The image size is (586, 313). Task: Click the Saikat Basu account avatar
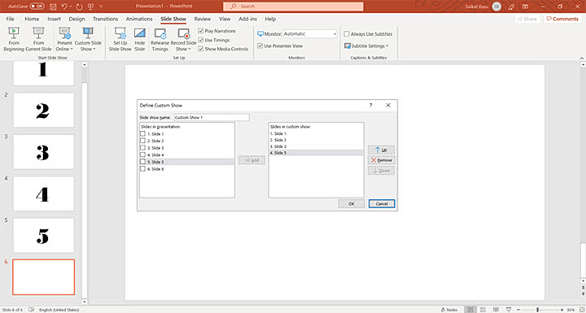496,7
